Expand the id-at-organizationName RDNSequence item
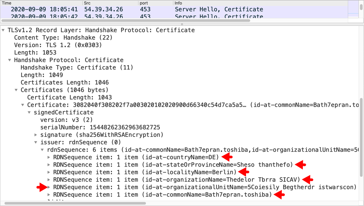This screenshot has height=206, width=364. tap(49, 180)
